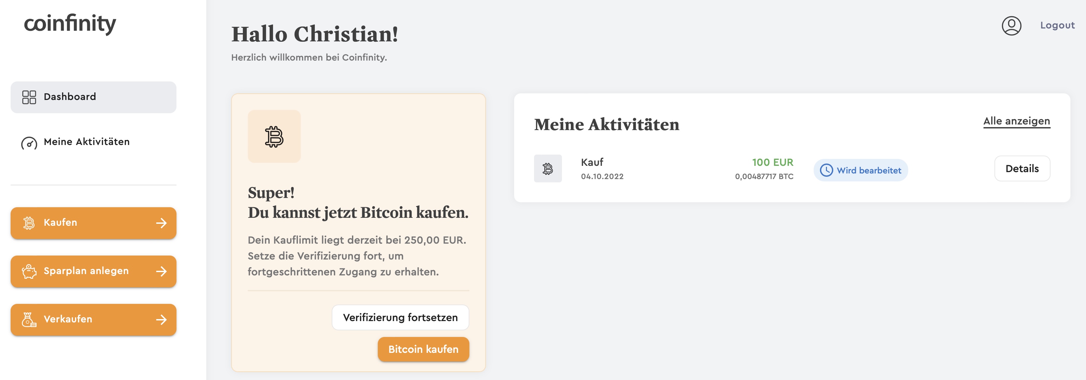The image size is (1086, 380).
Task: Click the arrow on Sparplan anlegen button
Action: pyautogui.click(x=162, y=271)
